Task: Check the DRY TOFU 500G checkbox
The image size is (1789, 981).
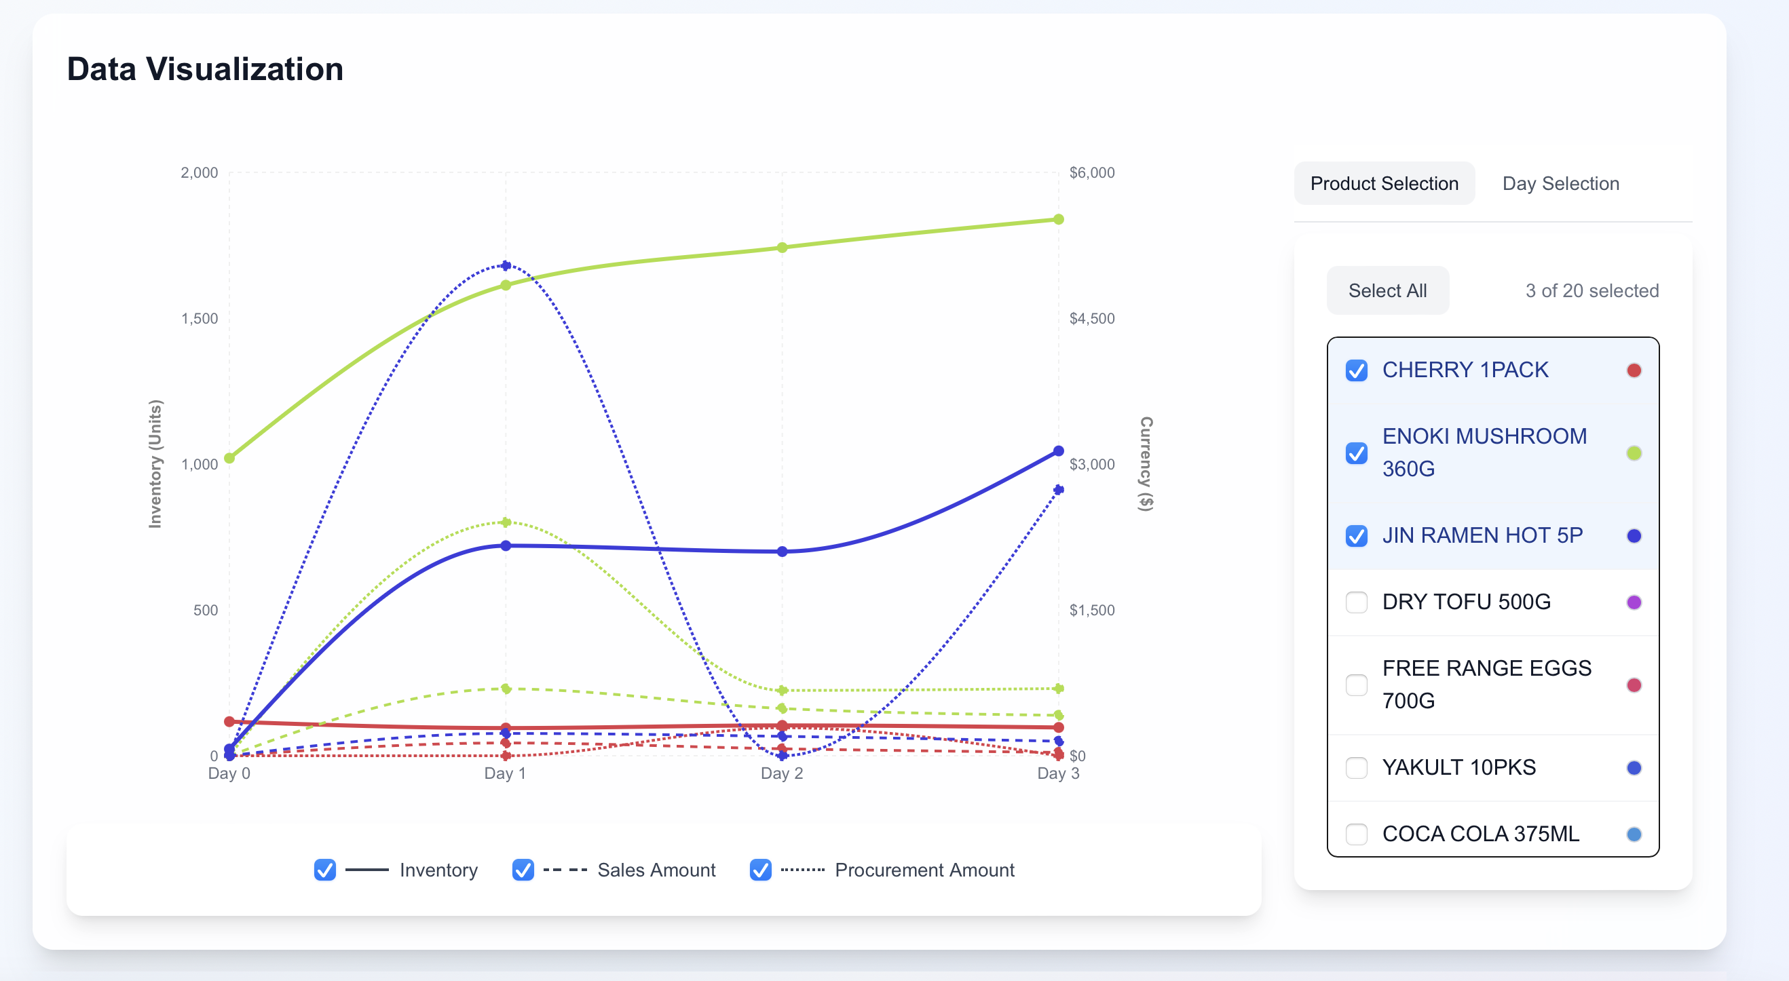Action: 1355,602
